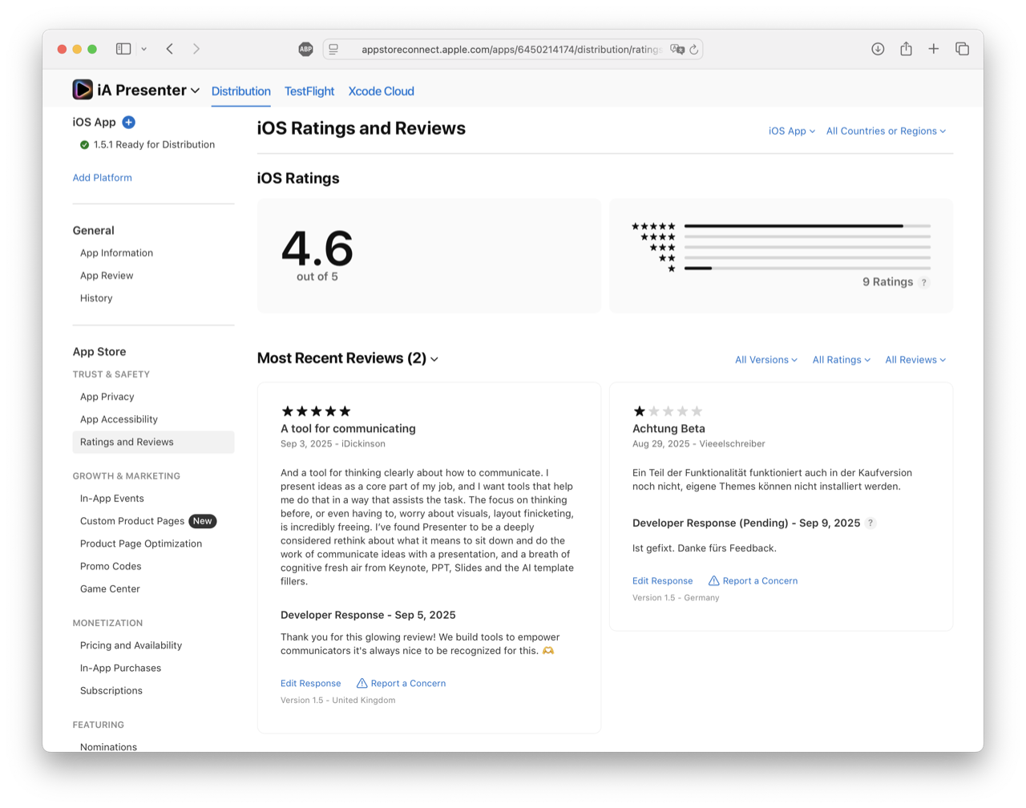Open App Review in sidebar
Screen dimensions: 1026x808
coord(107,276)
